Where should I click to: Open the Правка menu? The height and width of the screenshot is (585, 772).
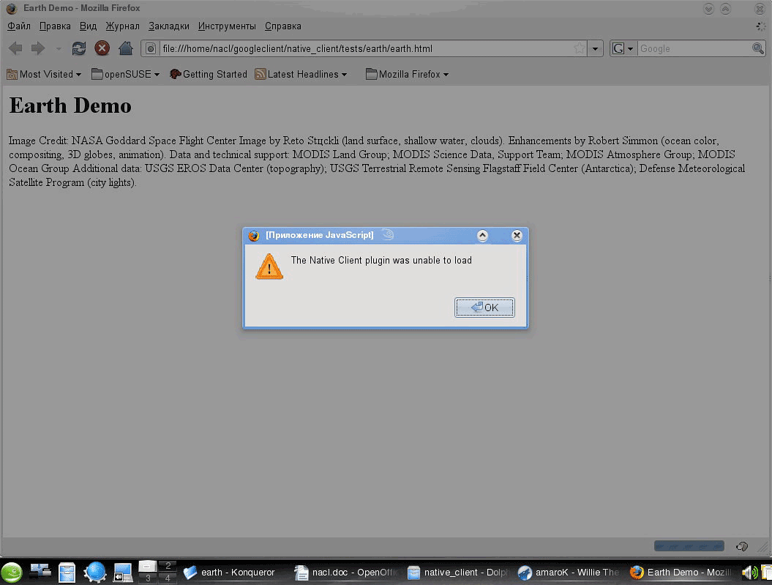pyautogui.click(x=55, y=26)
